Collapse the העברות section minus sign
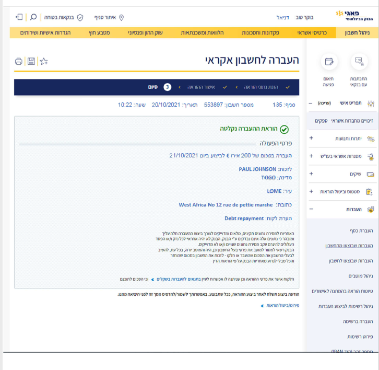 coord(311,209)
